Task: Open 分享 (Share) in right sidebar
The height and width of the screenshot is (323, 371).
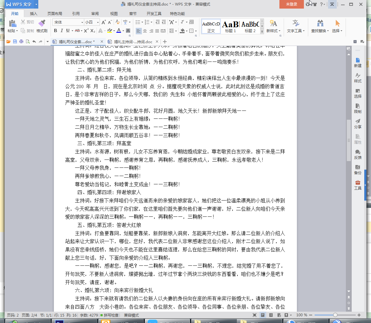Action: (358, 124)
